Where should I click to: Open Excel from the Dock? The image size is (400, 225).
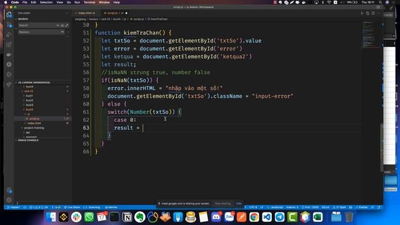pos(317,217)
